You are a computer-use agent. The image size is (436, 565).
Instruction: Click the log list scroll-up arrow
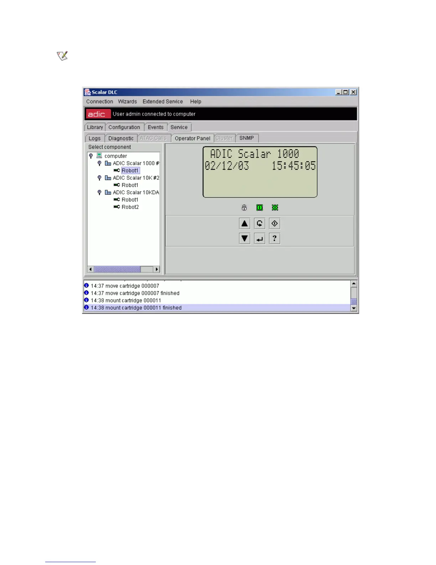tap(354, 284)
